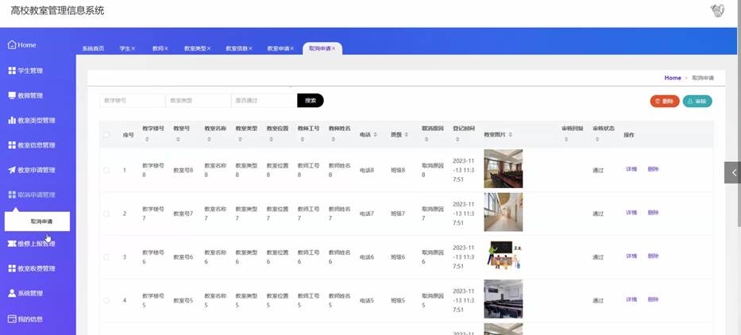Click the teal 审核 button
741x335 pixels.
click(697, 101)
